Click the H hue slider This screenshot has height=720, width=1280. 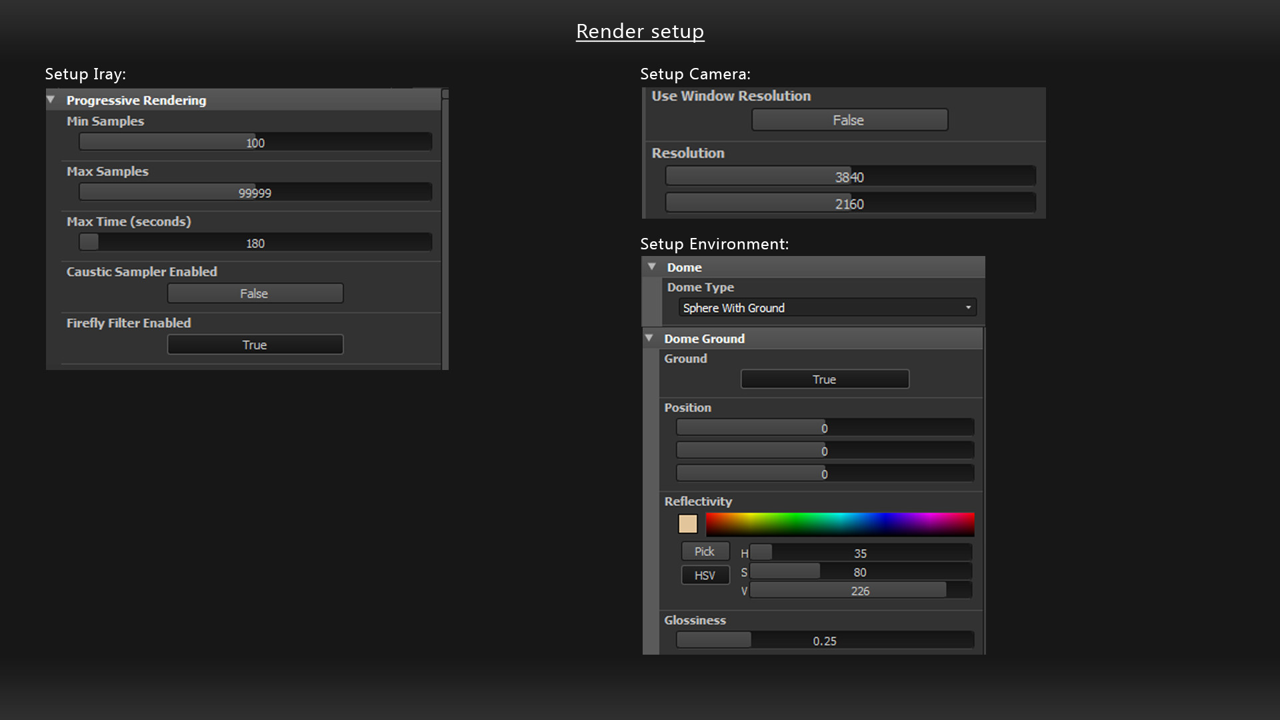861,553
